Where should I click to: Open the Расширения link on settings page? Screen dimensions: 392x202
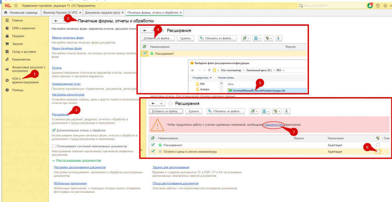pos(60,114)
